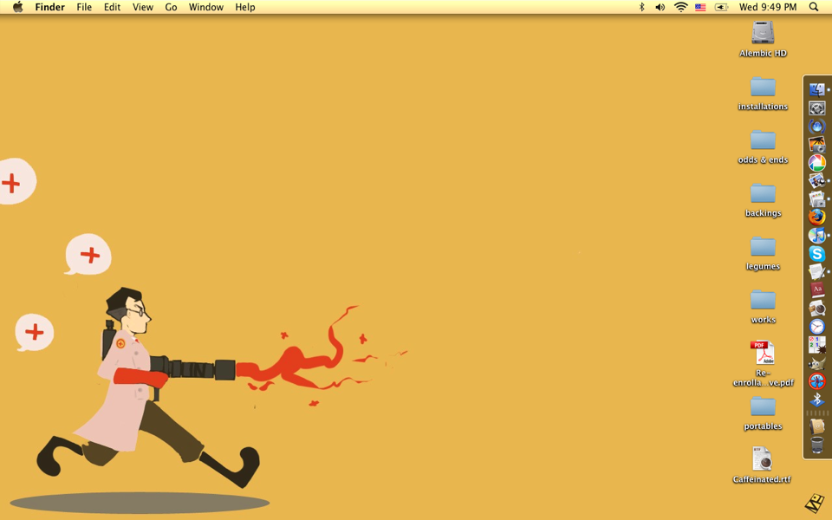832x520 pixels.
Task: Open the Wi-Fi status menu
Action: [x=680, y=7]
